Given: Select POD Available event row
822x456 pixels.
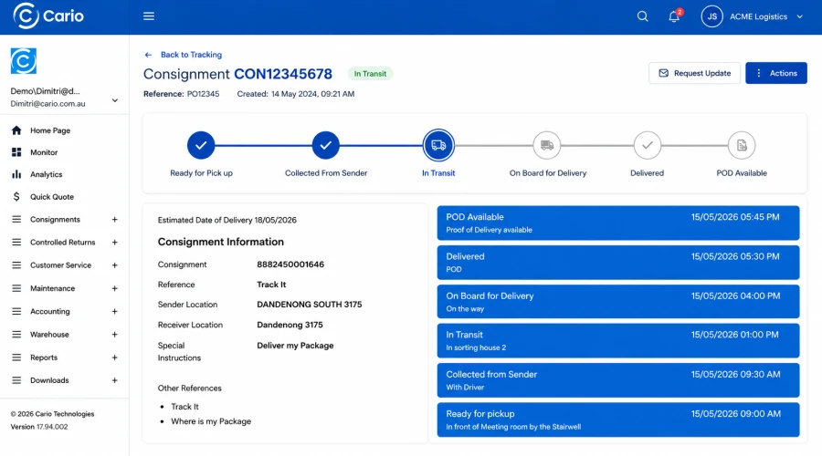Looking at the screenshot, I should [618, 223].
